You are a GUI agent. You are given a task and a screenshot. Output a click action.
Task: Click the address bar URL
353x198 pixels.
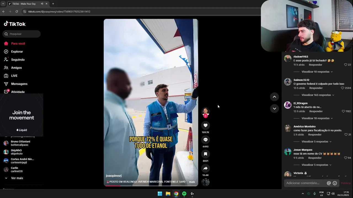[x=59, y=12]
